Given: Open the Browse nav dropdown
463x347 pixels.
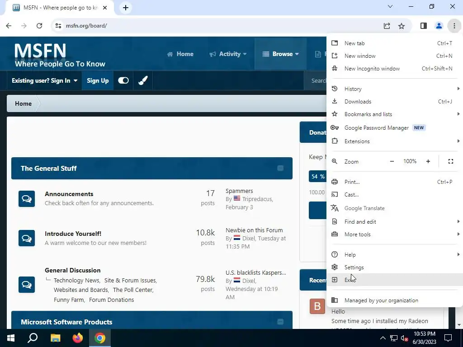Looking at the screenshot, I should [280, 54].
